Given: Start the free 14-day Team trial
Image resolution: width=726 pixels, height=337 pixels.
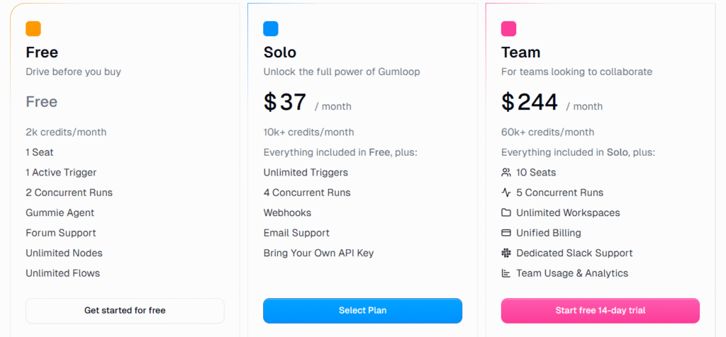Looking at the screenshot, I should 600,310.
